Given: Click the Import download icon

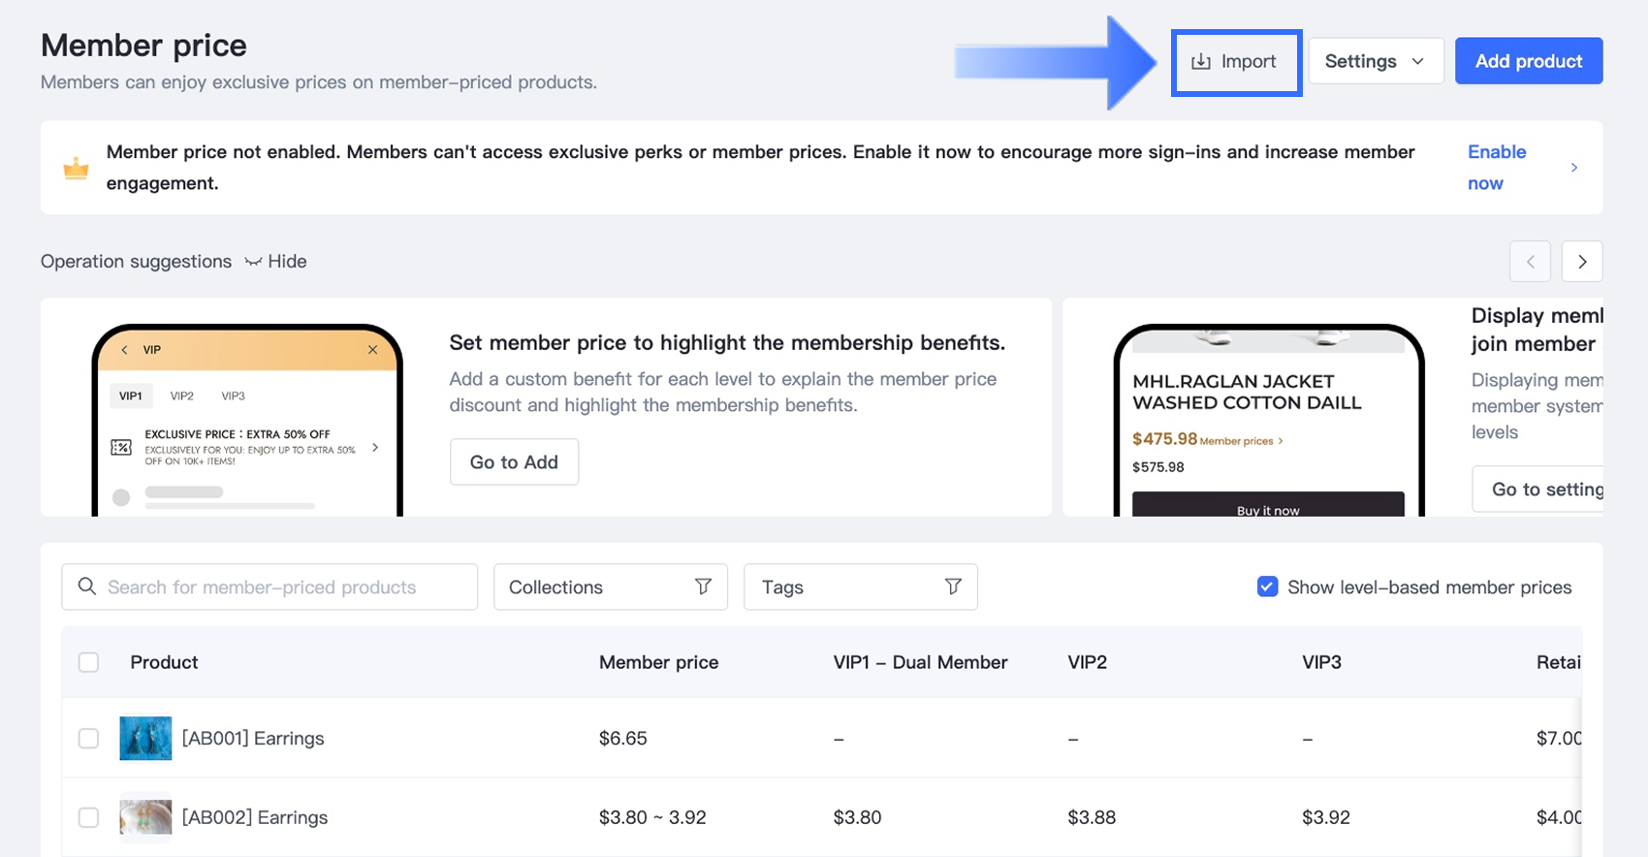Looking at the screenshot, I should [x=1201, y=62].
